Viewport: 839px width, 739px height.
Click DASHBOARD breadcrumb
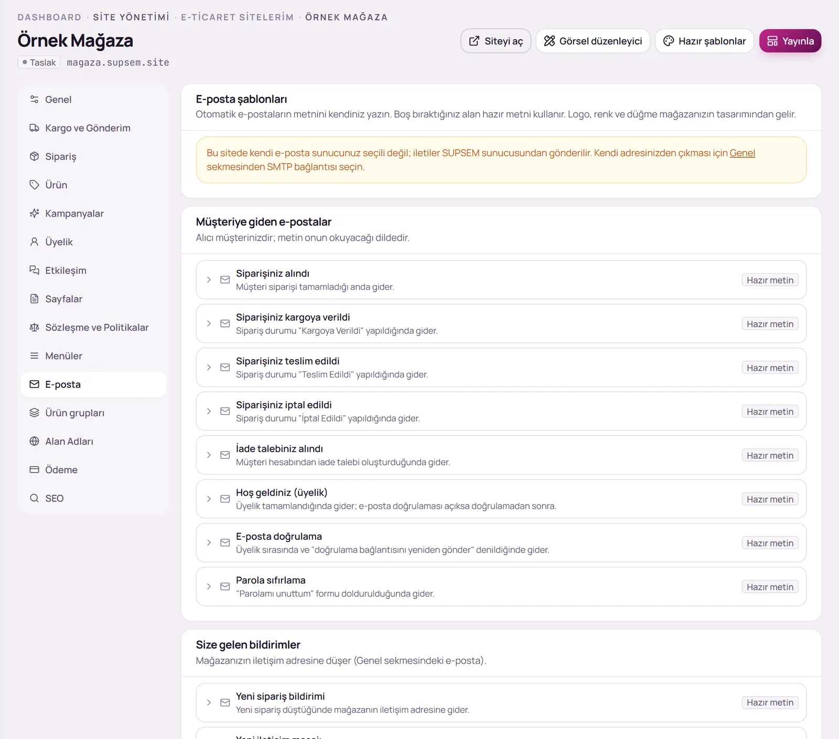[49, 17]
